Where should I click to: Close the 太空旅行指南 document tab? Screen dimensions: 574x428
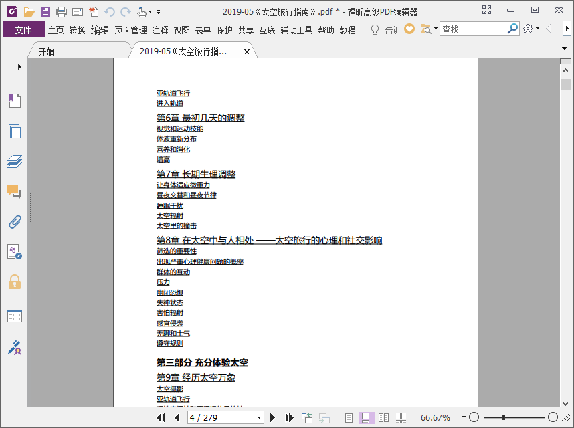coord(247,52)
